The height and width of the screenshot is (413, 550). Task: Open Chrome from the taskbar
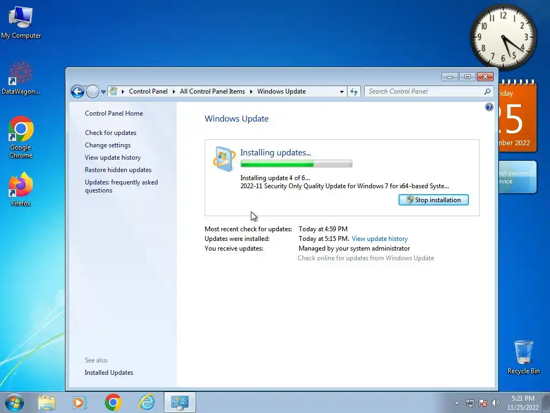[113, 402]
